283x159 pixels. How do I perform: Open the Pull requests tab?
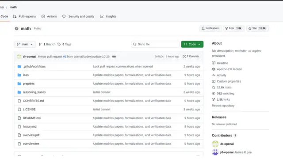(24, 16)
